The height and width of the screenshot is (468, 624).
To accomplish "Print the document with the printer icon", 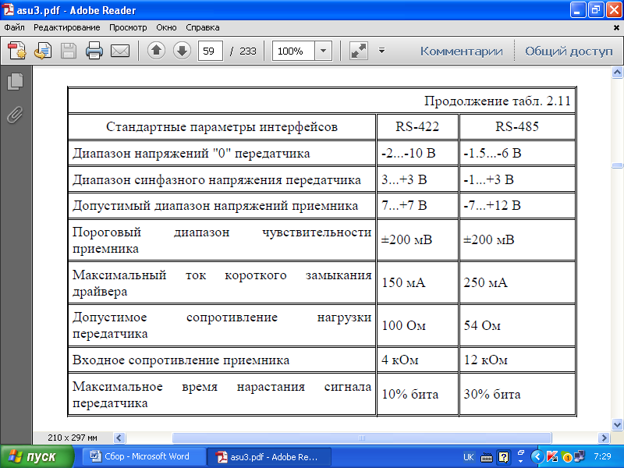I will click(x=94, y=51).
